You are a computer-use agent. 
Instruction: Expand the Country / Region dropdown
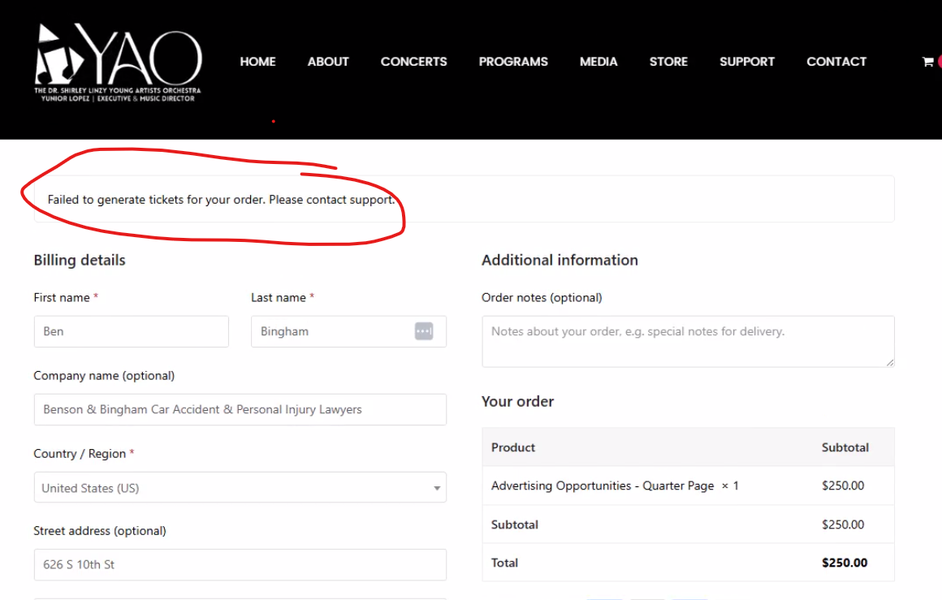coord(240,488)
